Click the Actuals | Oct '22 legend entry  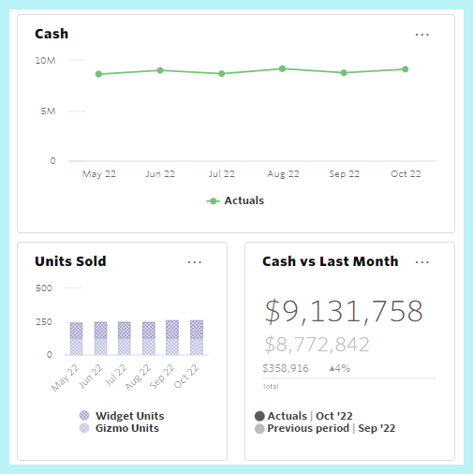tap(303, 416)
